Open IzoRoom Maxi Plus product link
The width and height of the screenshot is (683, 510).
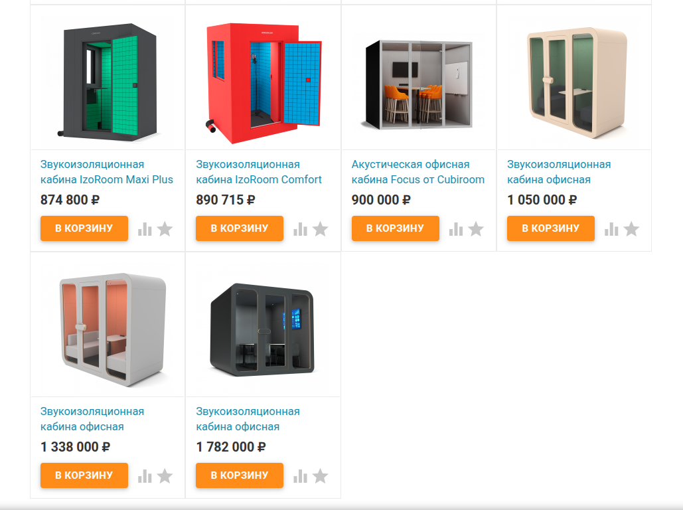point(107,172)
